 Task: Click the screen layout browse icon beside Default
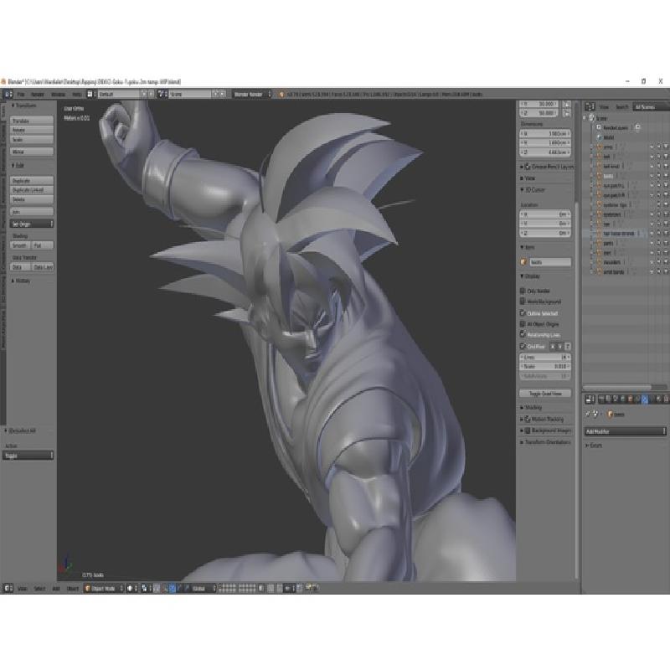90,94
